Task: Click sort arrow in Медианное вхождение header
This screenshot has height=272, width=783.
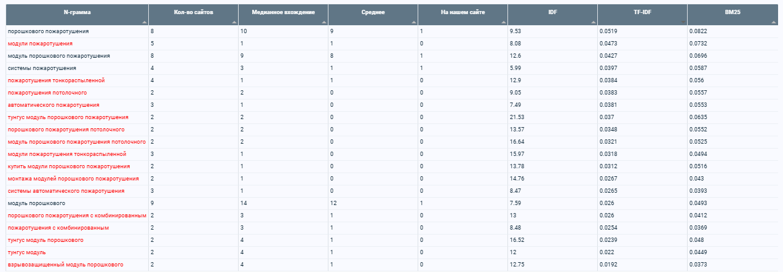Action: (324, 21)
